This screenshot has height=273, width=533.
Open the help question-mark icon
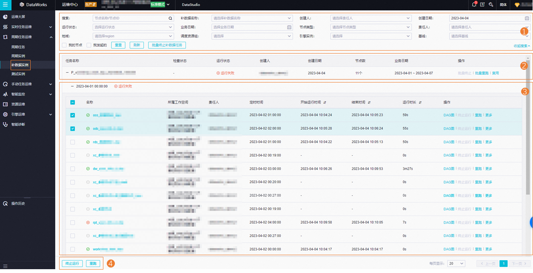tap(482, 5)
